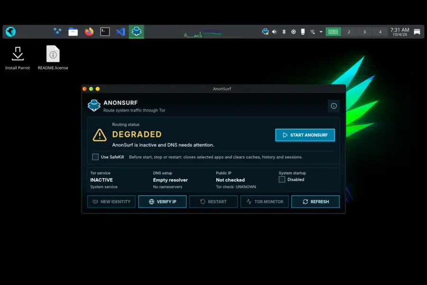The image size is (427, 285).
Task: Close the AnonSurf window with red button
Action: [85, 89]
